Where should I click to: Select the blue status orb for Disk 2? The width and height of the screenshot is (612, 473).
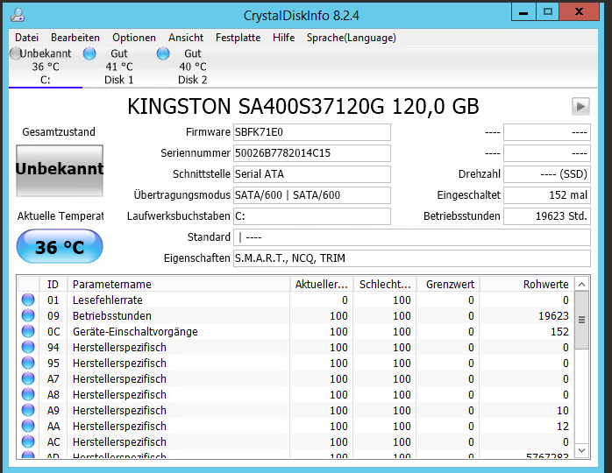coord(163,53)
